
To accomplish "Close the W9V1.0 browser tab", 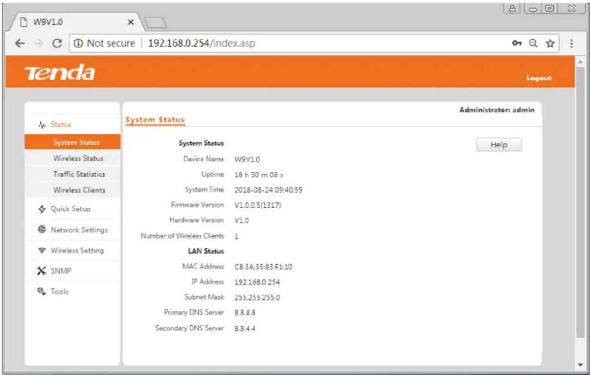I will coord(131,22).
